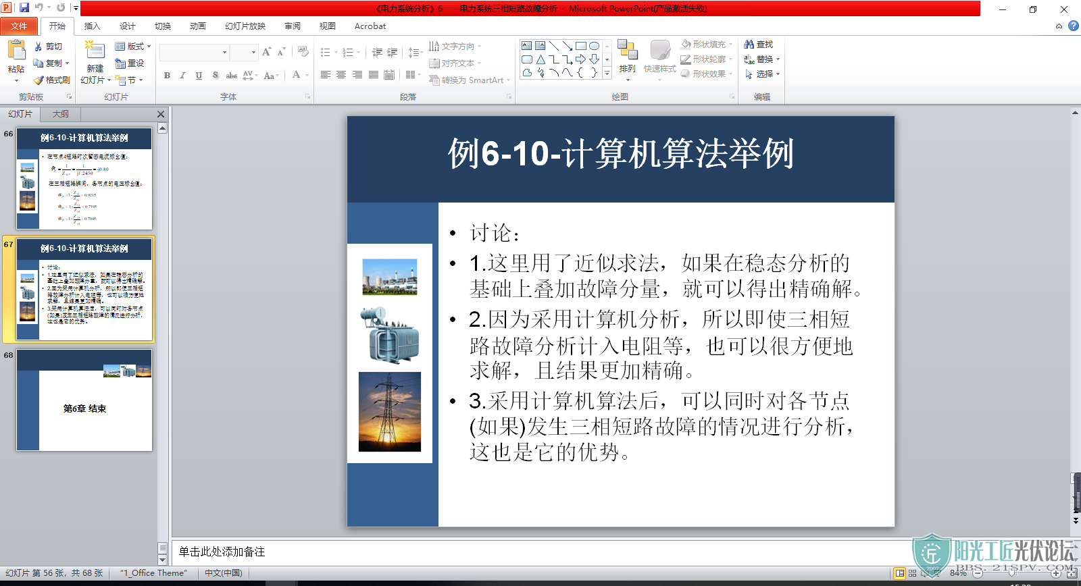
Task: Click the Format Painter (格式刷) button
Action: pyautogui.click(x=52, y=80)
